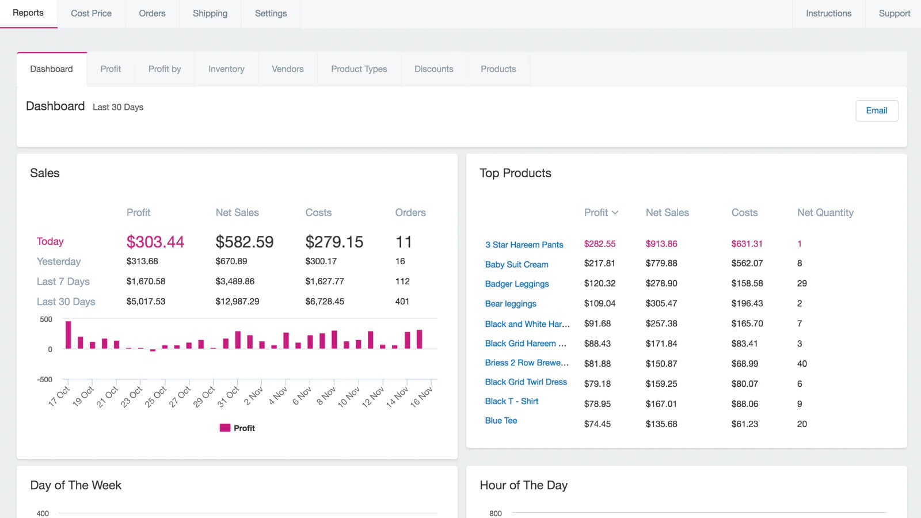Open the Support page
This screenshot has height=518, width=921.
894,13
